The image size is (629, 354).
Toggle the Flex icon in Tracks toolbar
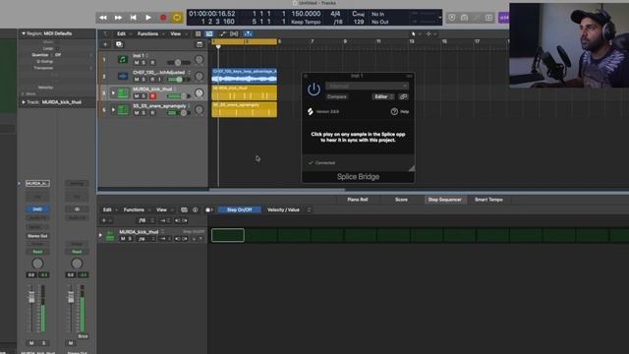click(234, 34)
